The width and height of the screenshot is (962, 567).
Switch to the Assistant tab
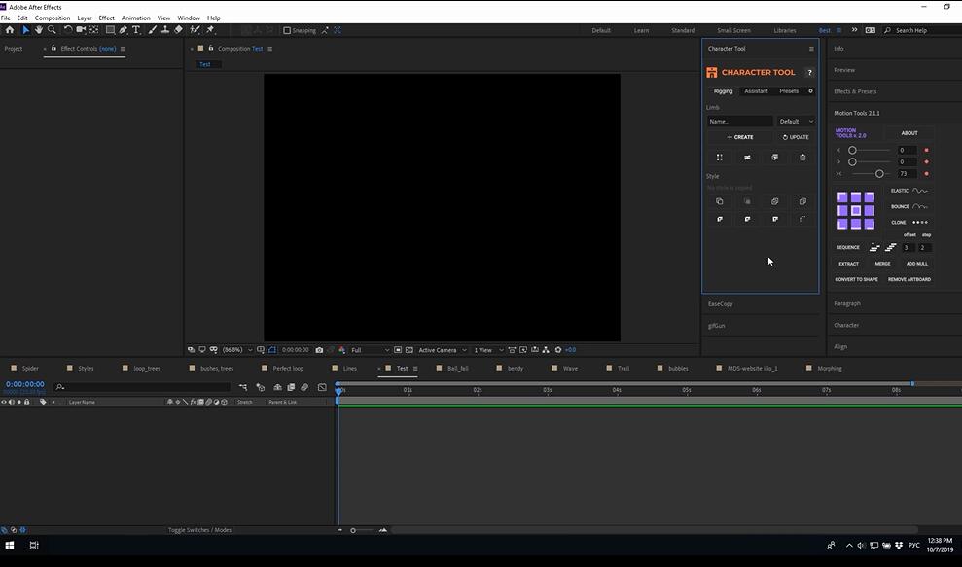(756, 90)
